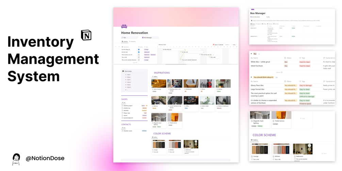Uncheck Done for "Do this thing 1st"

pos(139,49)
